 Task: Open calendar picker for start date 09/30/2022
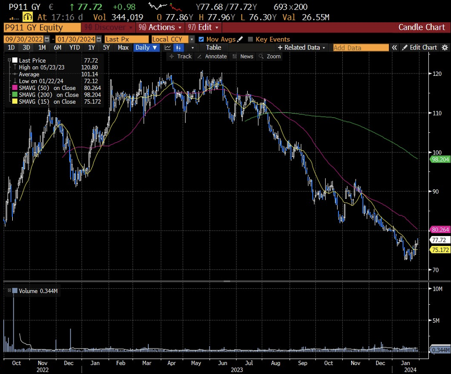47,39
